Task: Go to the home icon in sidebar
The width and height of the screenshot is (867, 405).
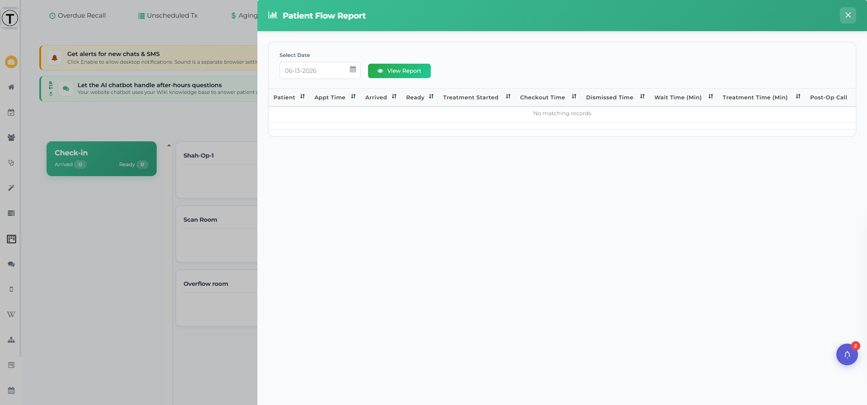Action: pos(11,87)
